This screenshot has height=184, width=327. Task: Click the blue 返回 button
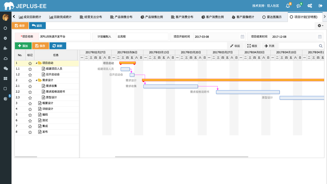37,26
